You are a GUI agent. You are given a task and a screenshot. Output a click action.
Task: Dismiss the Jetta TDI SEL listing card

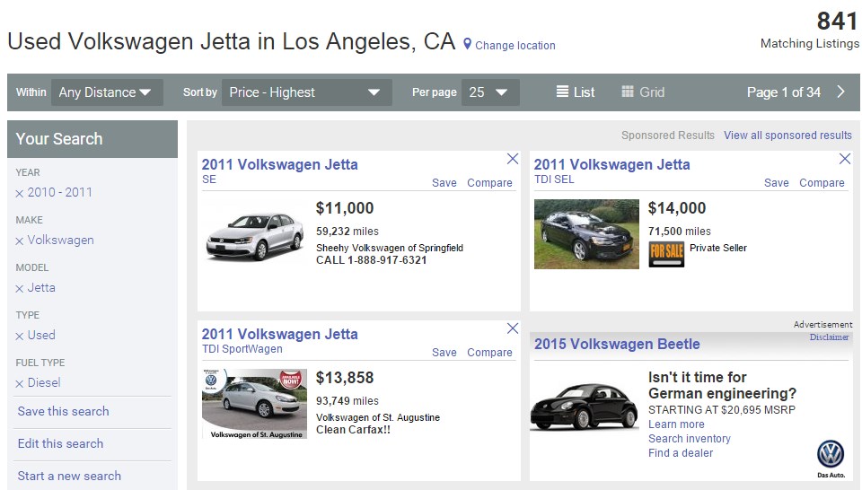tap(845, 159)
